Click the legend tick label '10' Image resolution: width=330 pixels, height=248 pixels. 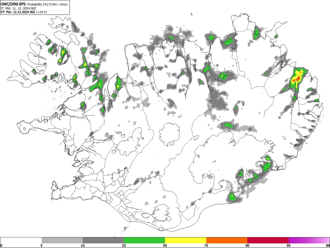[x=83, y=246]
